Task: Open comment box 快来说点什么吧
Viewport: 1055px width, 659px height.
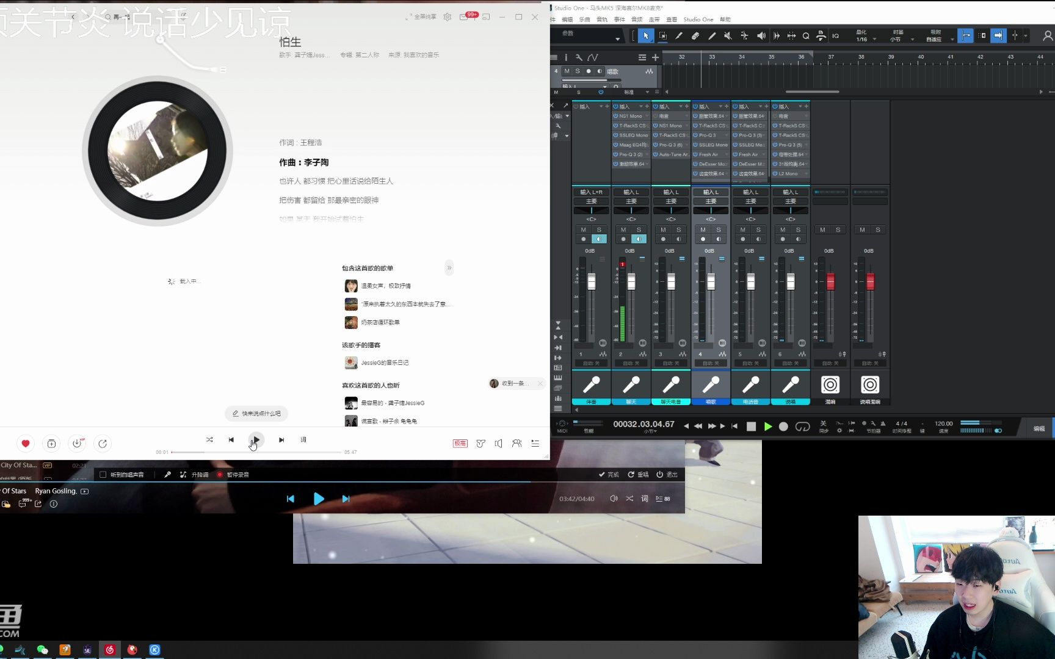Action: coord(256,414)
